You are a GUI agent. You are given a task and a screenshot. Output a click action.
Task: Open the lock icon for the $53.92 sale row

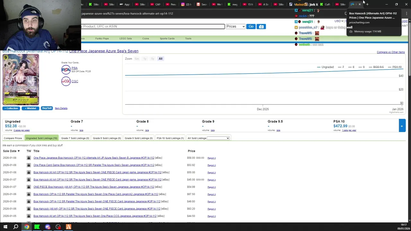[29, 165]
